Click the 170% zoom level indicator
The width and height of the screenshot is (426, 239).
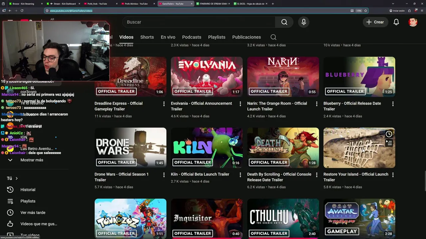pyautogui.click(x=359, y=11)
